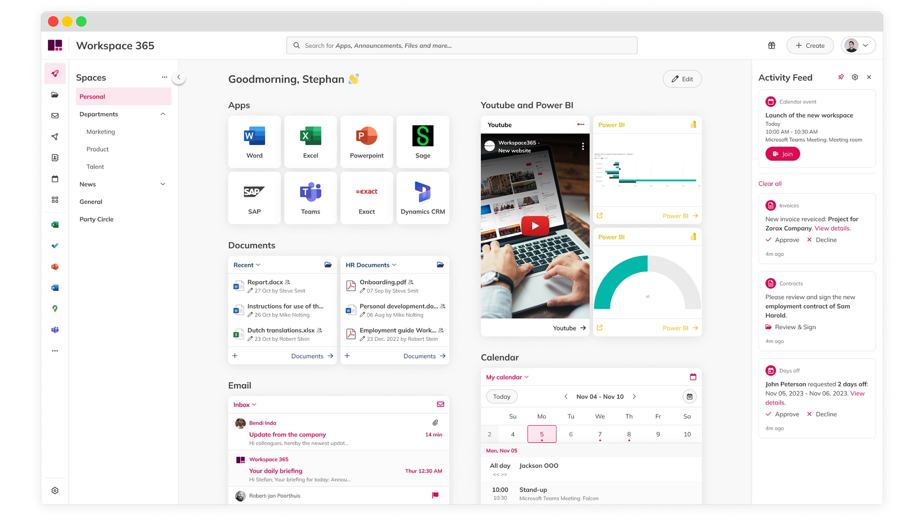Viewport: 924px width, 519px height.
Task: Launch the Powerpoint app tile
Action: pos(367,142)
